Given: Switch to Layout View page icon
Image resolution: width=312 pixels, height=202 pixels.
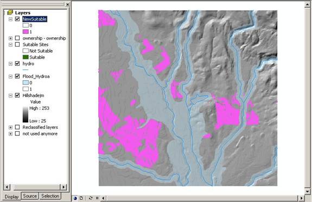Looking at the screenshot, I should click(x=81, y=198).
